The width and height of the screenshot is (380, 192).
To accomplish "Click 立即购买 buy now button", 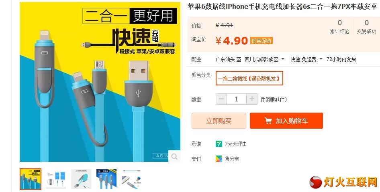I will (219, 121).
